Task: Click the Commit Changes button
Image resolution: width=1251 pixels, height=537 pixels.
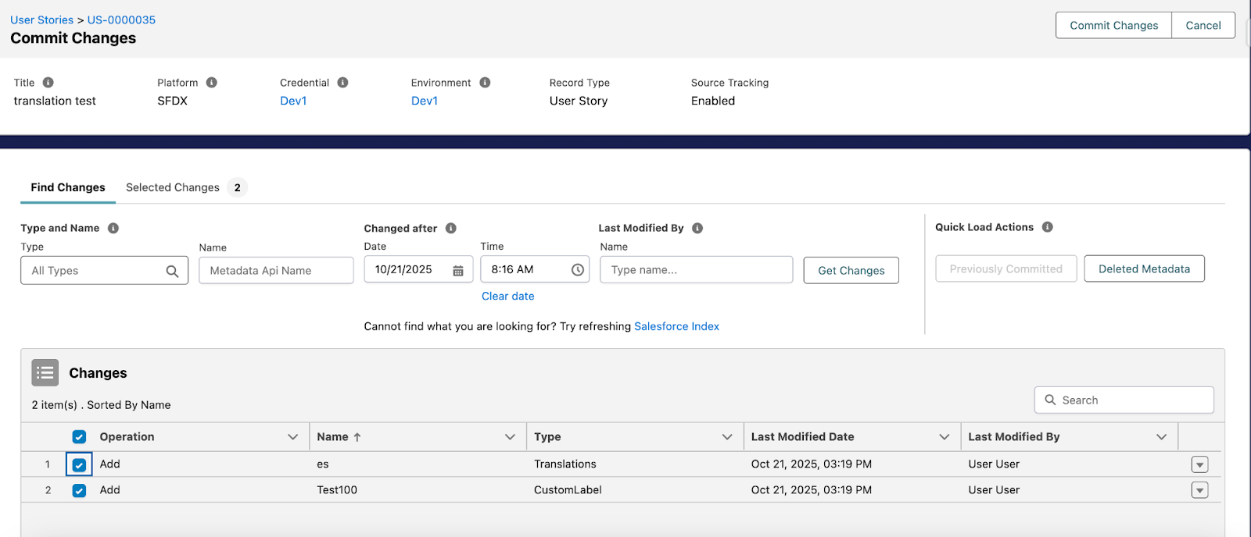Action: click(x=1113, y=25)
